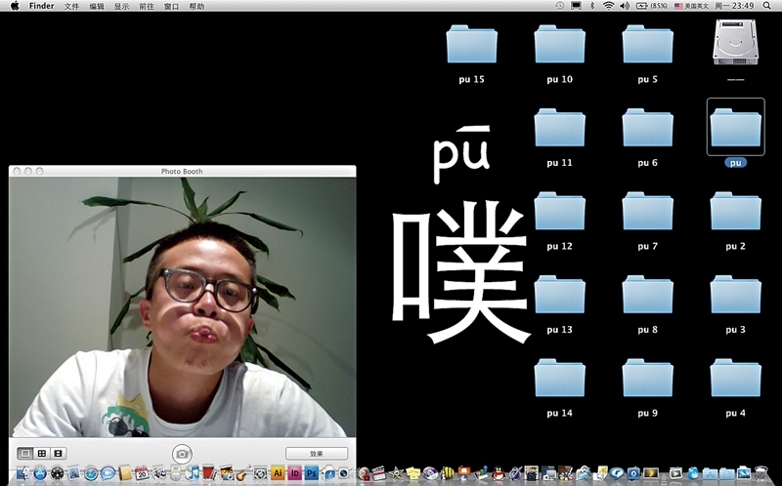Open the 窗口 menu
This screenshot has height=486, width=782.
point(172,6)
